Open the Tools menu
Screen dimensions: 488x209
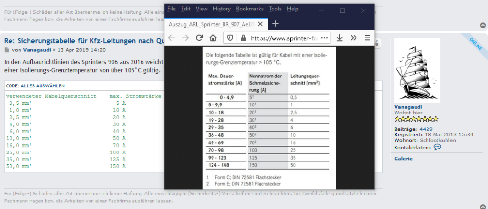(x=275, y=9)
